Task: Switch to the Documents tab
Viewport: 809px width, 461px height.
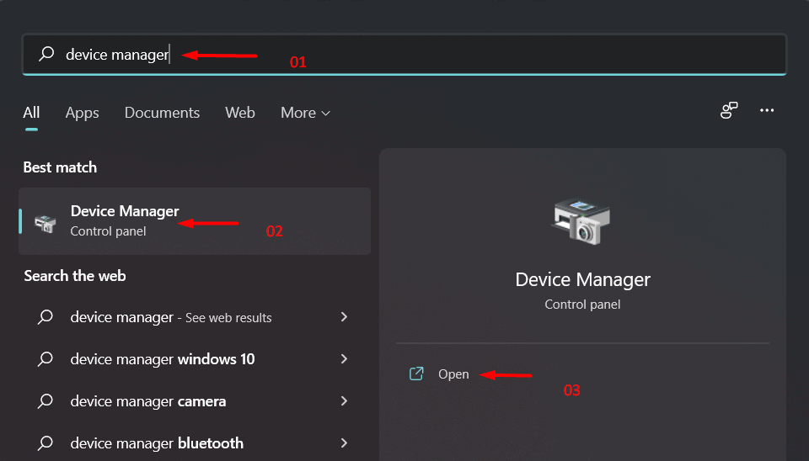Action: point(162,113)
